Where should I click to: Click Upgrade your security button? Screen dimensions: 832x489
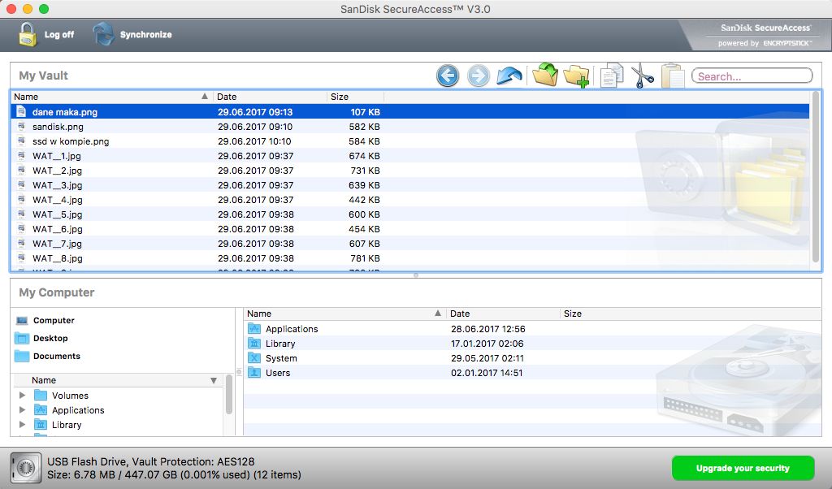pyautogui.click(x=743, y=468)
